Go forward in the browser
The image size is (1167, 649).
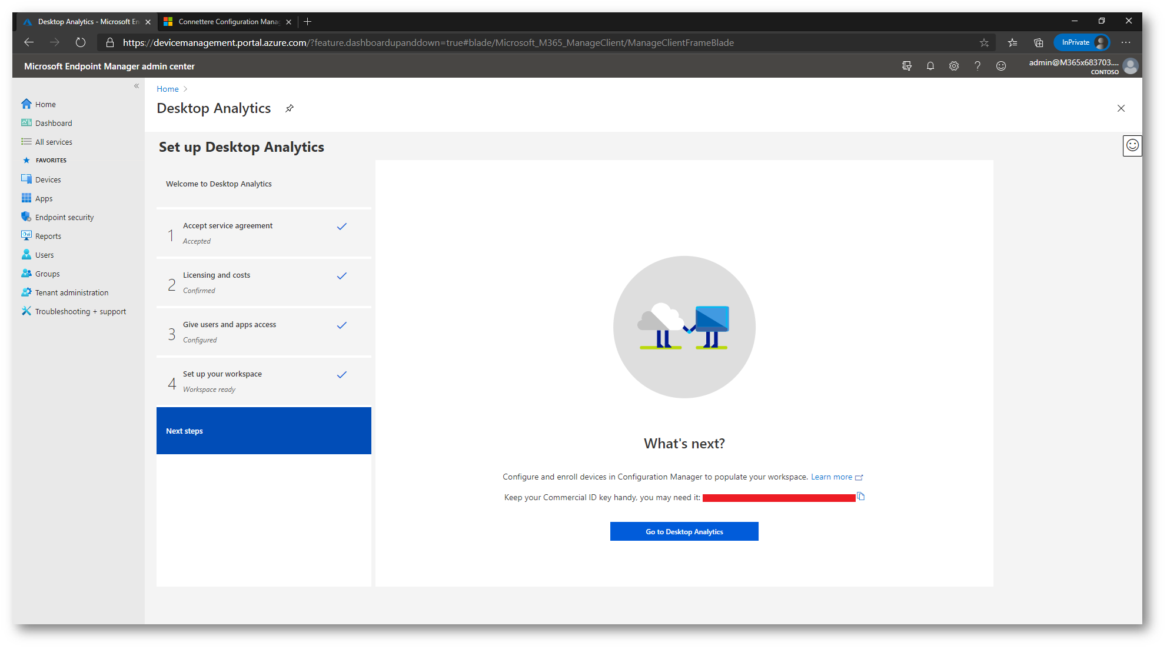click(x=55, y=42)
